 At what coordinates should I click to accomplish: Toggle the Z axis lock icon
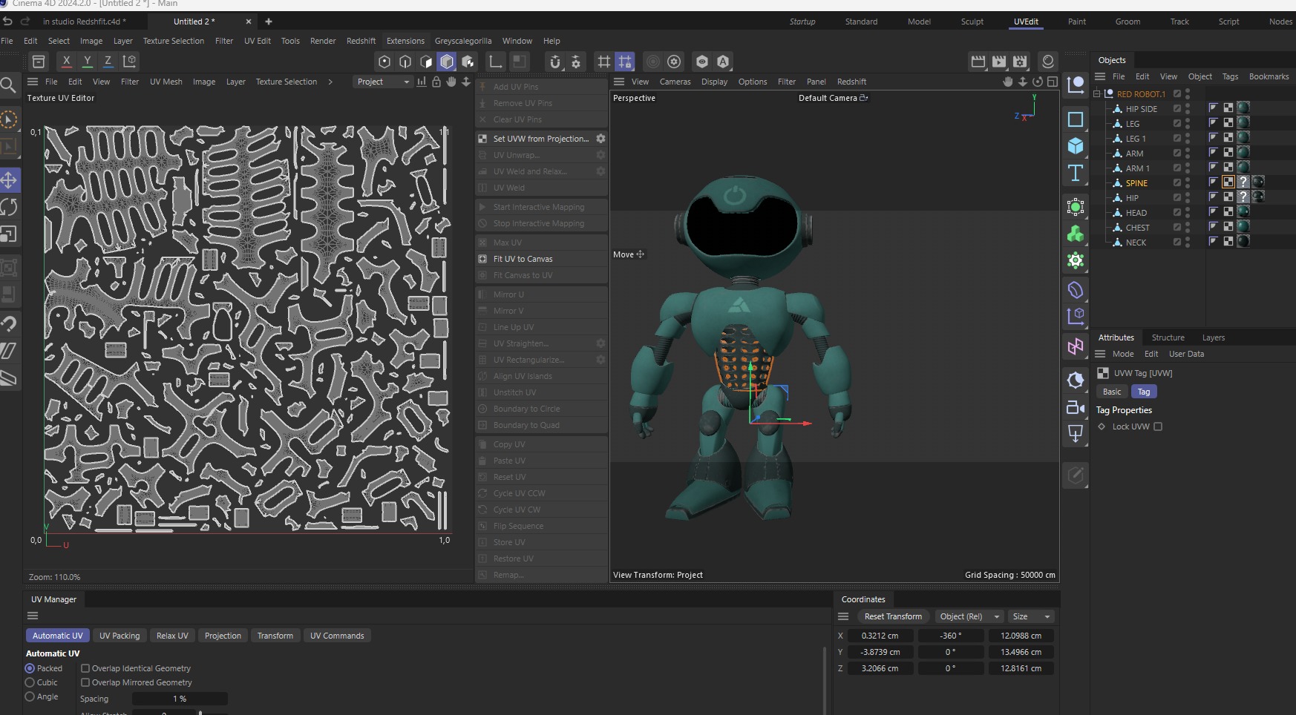tap(108, 62)
